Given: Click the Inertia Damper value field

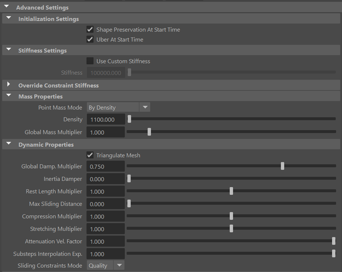Looking at the screenshot, I should (106, 179).
